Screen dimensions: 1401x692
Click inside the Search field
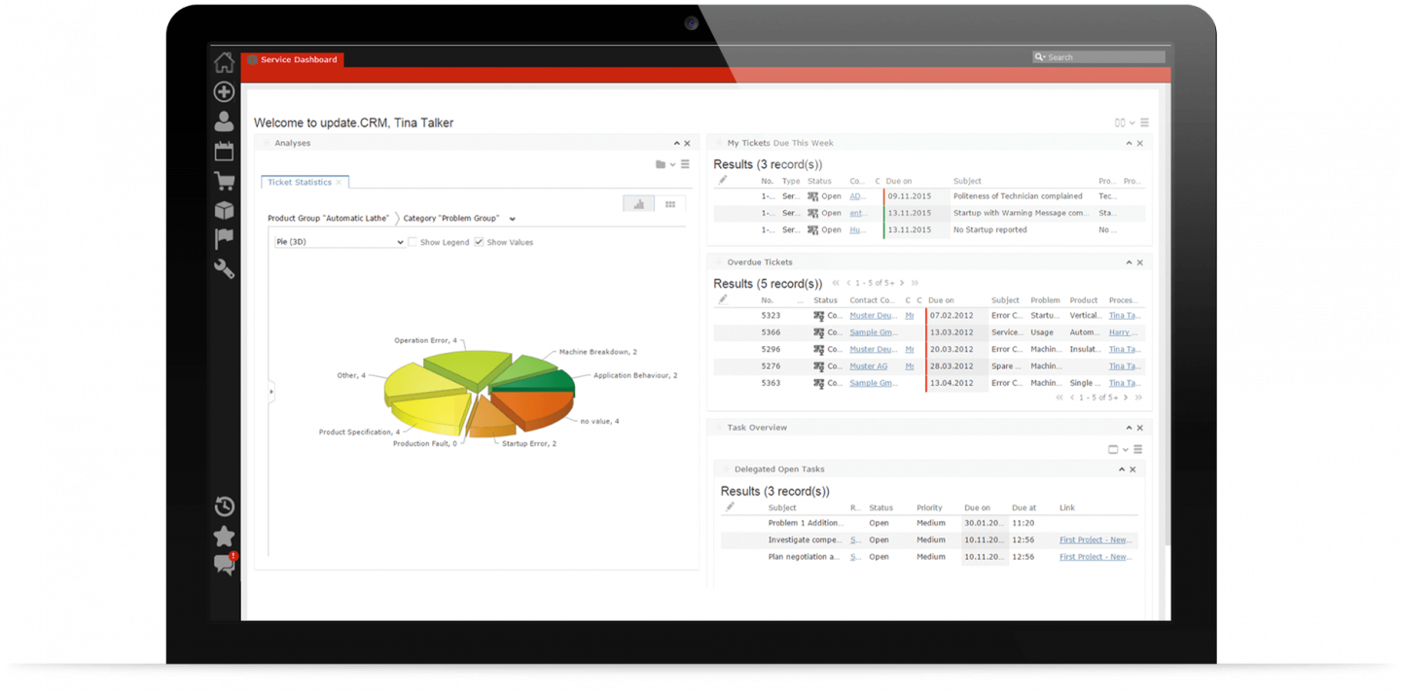coord(1099,56)
